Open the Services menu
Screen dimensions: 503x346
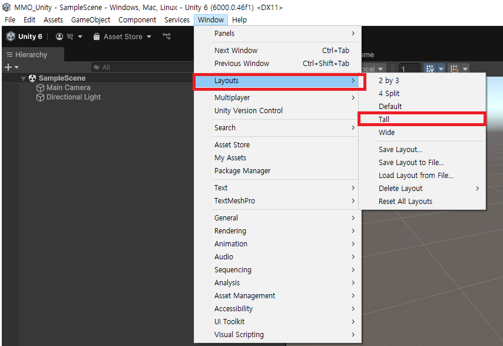[x=177, y=20]
